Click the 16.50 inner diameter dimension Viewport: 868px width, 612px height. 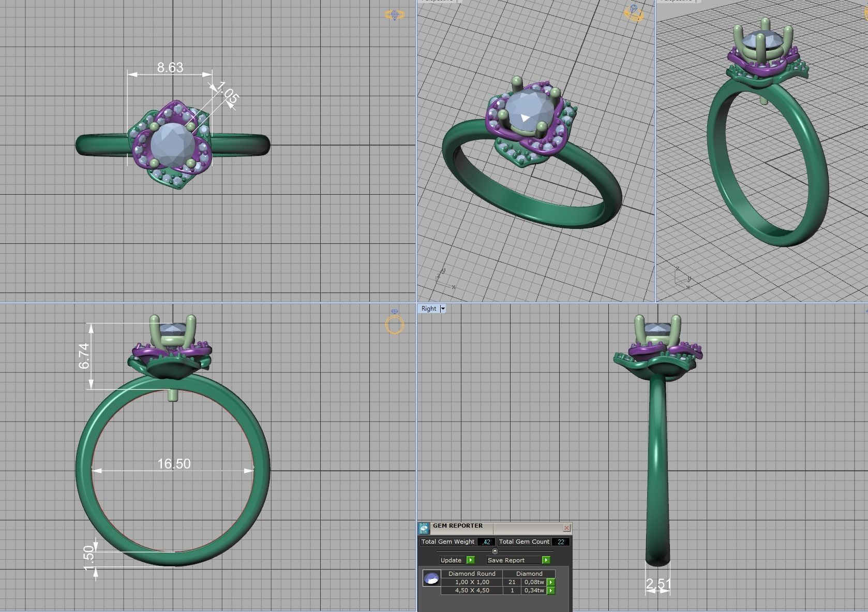pos(174,463)
